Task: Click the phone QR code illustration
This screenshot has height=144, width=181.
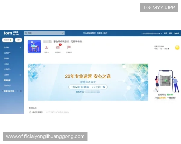Action: (x=166, y=81)
